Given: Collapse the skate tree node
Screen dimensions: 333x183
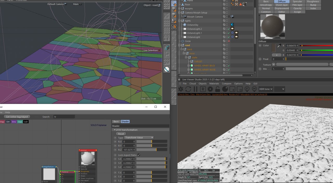Looking at the screenshot, I should (x=186, y=58).
